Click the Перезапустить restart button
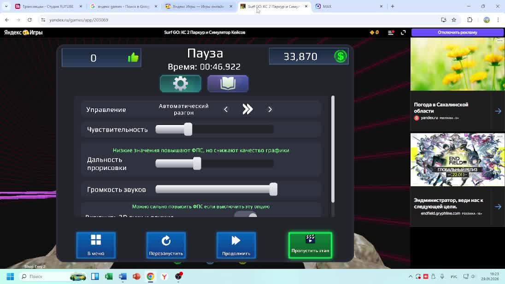 click(x=166, y=245)
